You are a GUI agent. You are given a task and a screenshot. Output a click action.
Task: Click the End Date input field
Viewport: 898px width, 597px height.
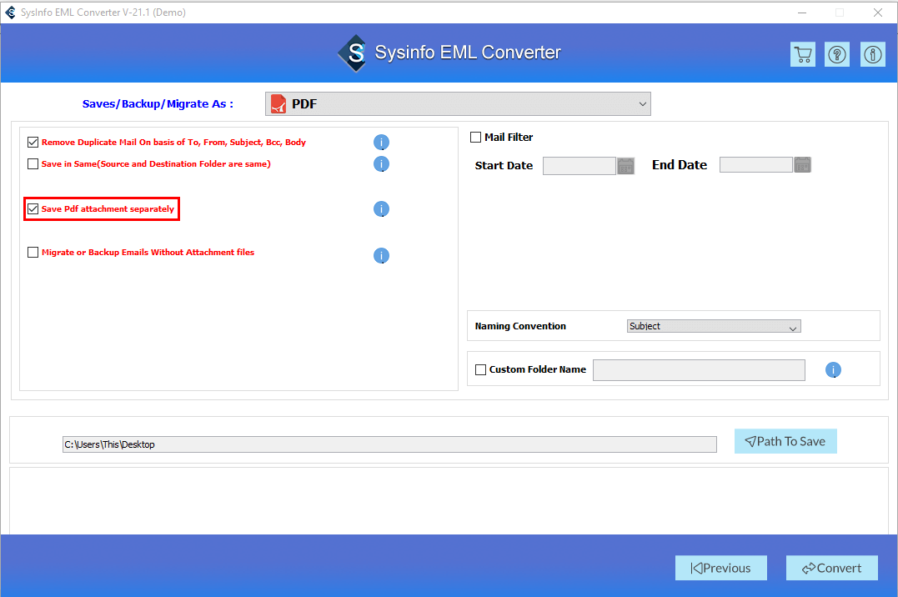[755, 165]
